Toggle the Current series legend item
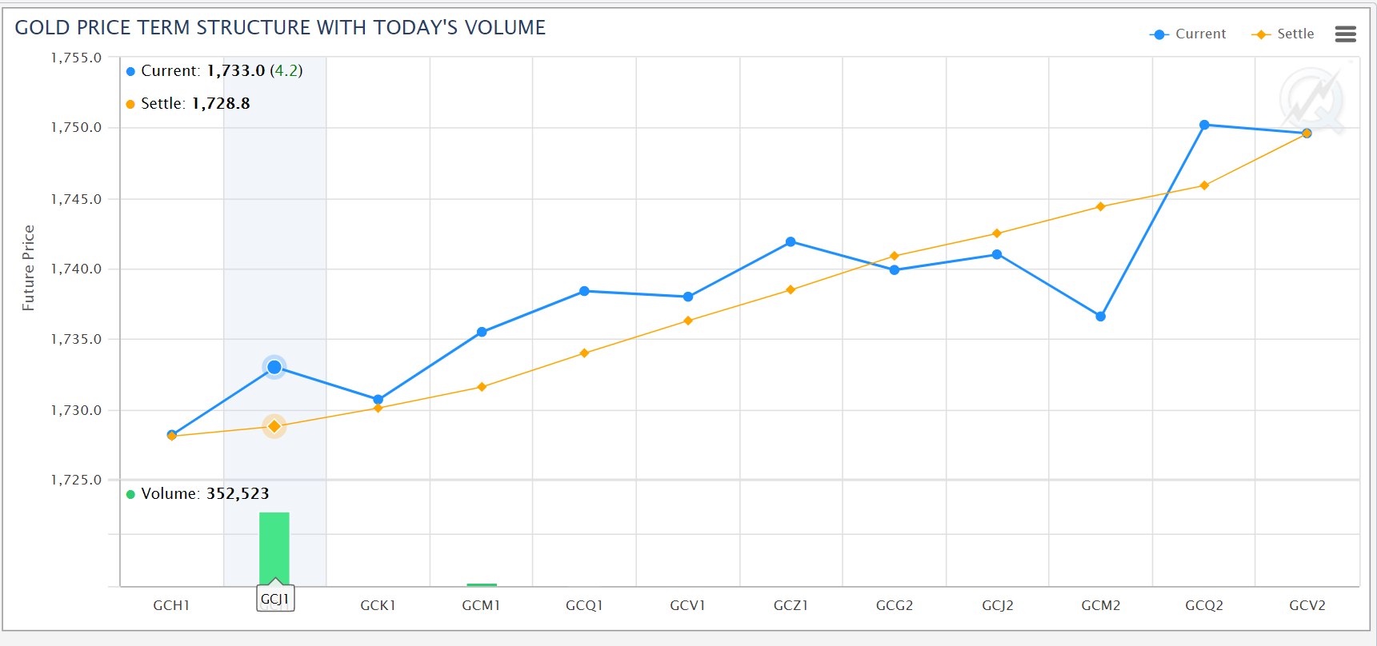Screen dimensions: 1377x646 (x=1187, y=34)
